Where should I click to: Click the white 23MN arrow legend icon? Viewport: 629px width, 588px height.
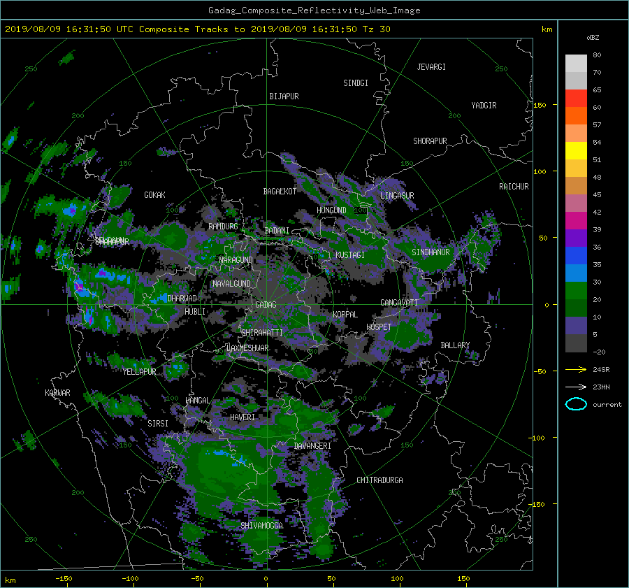tap(576, 387)
